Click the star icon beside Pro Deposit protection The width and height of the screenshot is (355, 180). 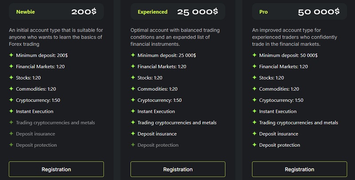tap(254, 144)
